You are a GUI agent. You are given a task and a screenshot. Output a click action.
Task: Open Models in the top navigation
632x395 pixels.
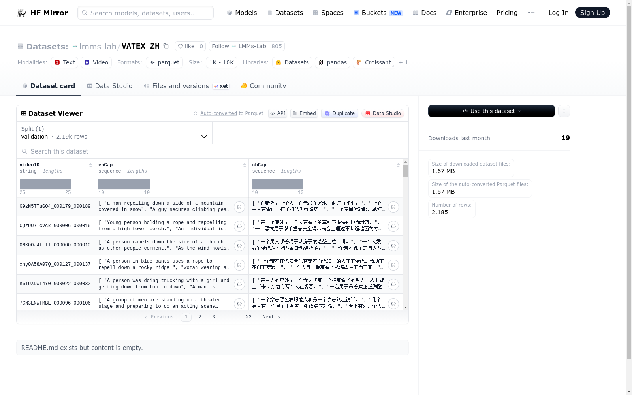(242, 13)
